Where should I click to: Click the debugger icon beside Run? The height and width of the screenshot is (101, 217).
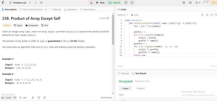(91, 3)
